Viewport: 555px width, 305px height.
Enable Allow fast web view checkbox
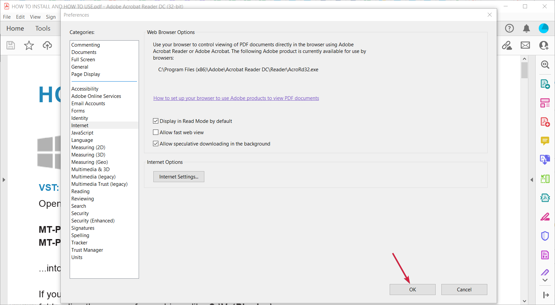pos(156,133)
